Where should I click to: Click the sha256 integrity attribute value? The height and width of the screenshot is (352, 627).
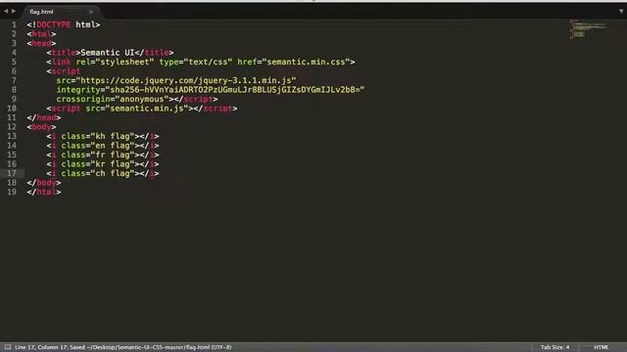coord(235,90)
